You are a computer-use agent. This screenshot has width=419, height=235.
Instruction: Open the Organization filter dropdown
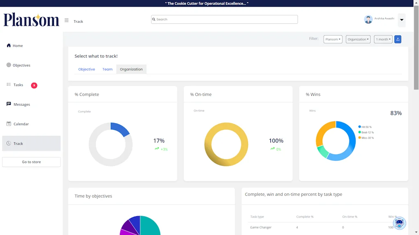(358, 39)
